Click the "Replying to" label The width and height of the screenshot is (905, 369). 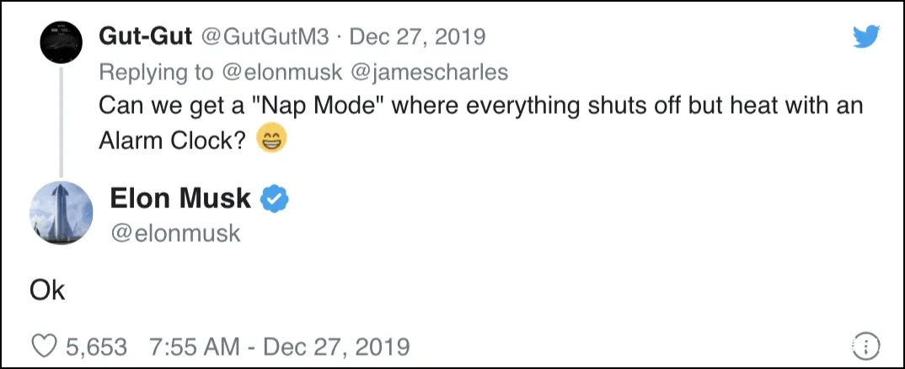(156, 72)
